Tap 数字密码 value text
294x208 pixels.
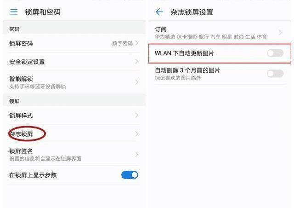coord(123,43)
